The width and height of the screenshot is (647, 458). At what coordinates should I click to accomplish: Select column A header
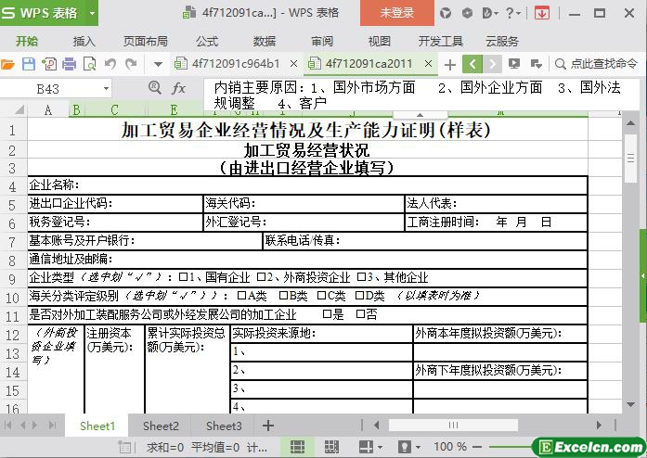(48, 109)
